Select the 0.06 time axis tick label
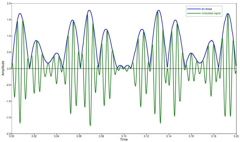The width and height of the screenshot is (240, 142). (x=79, y=136)
